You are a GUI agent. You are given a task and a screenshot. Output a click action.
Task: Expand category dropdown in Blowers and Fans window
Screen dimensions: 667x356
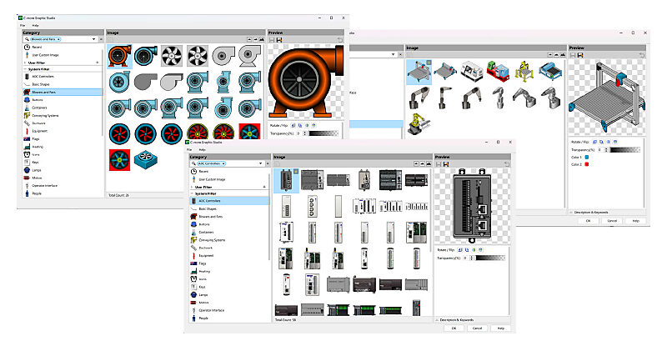[94, 39]
